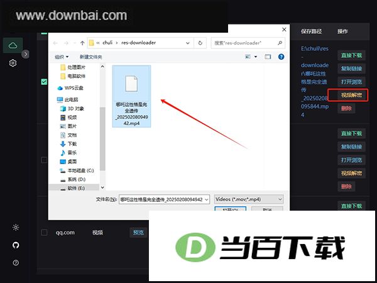Viewport: 377px width, 283px height.
Task: Select the 处理图片 folder
Action: point(73,67)
